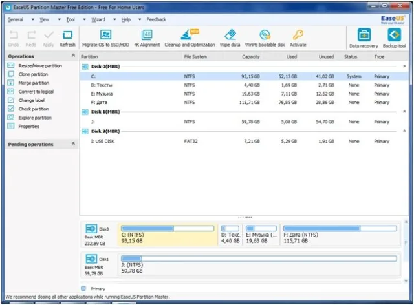The image size is (414, 305).
Task: Choose Clone partition operation
Action: pyautogui.click(x=33, y=74)
